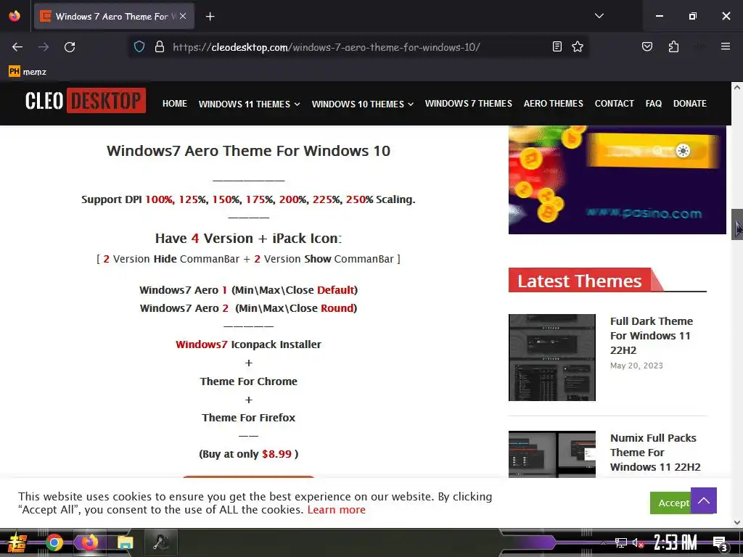The height and width of the screenshot is (557, 743).
Task: Open the muted volume tray icon
Action: 638,542
